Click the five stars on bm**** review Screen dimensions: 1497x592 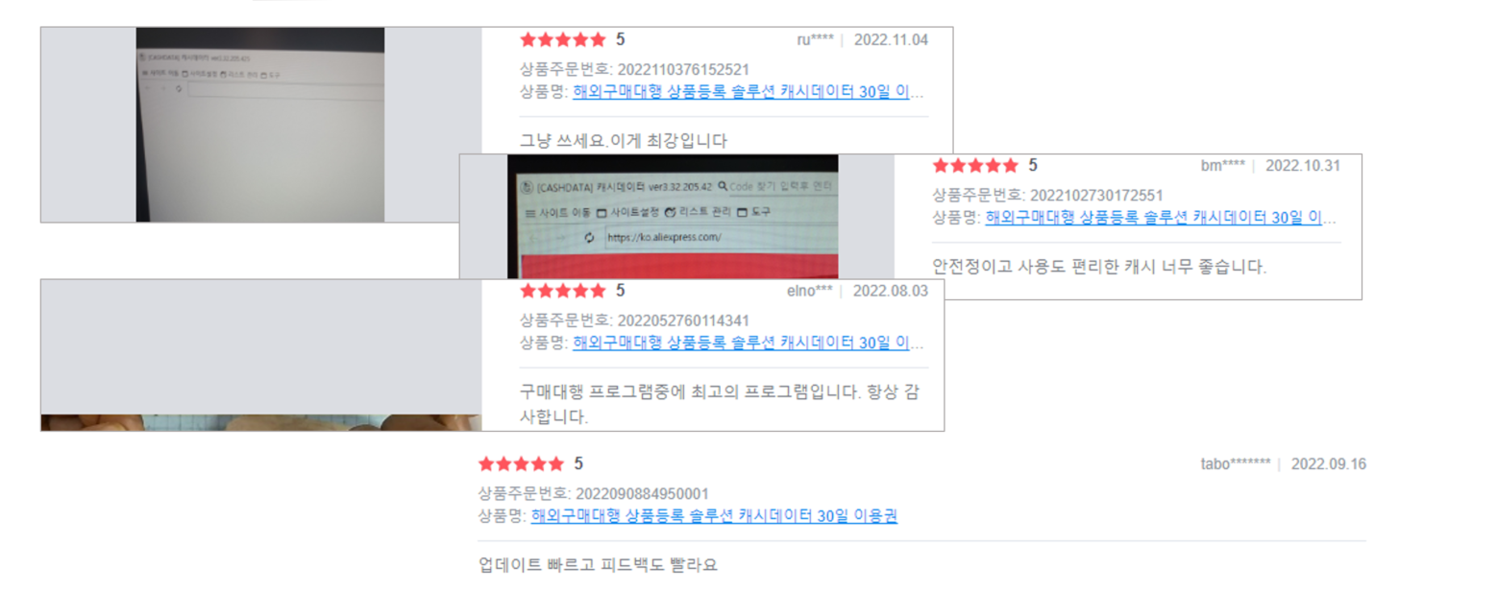[975, 165]
